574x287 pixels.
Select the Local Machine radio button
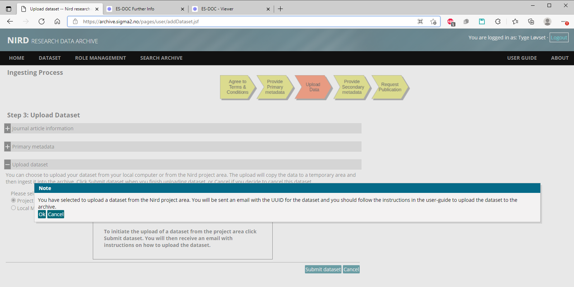[x=14, y=208]
